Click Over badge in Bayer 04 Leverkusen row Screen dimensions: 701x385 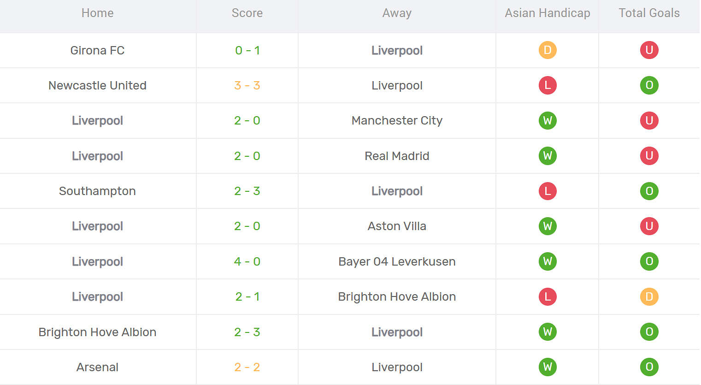(649, 261)
